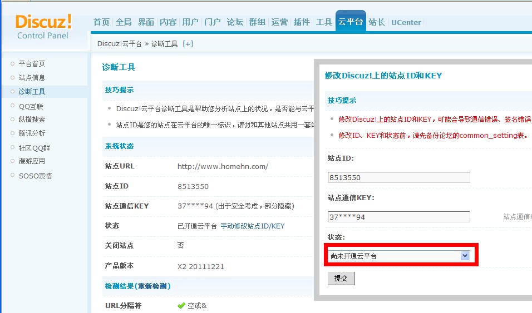The height and width of the screenshot is (313, 532).
Task: Click the 诊断工具 page heading
Action: (119, 67)
